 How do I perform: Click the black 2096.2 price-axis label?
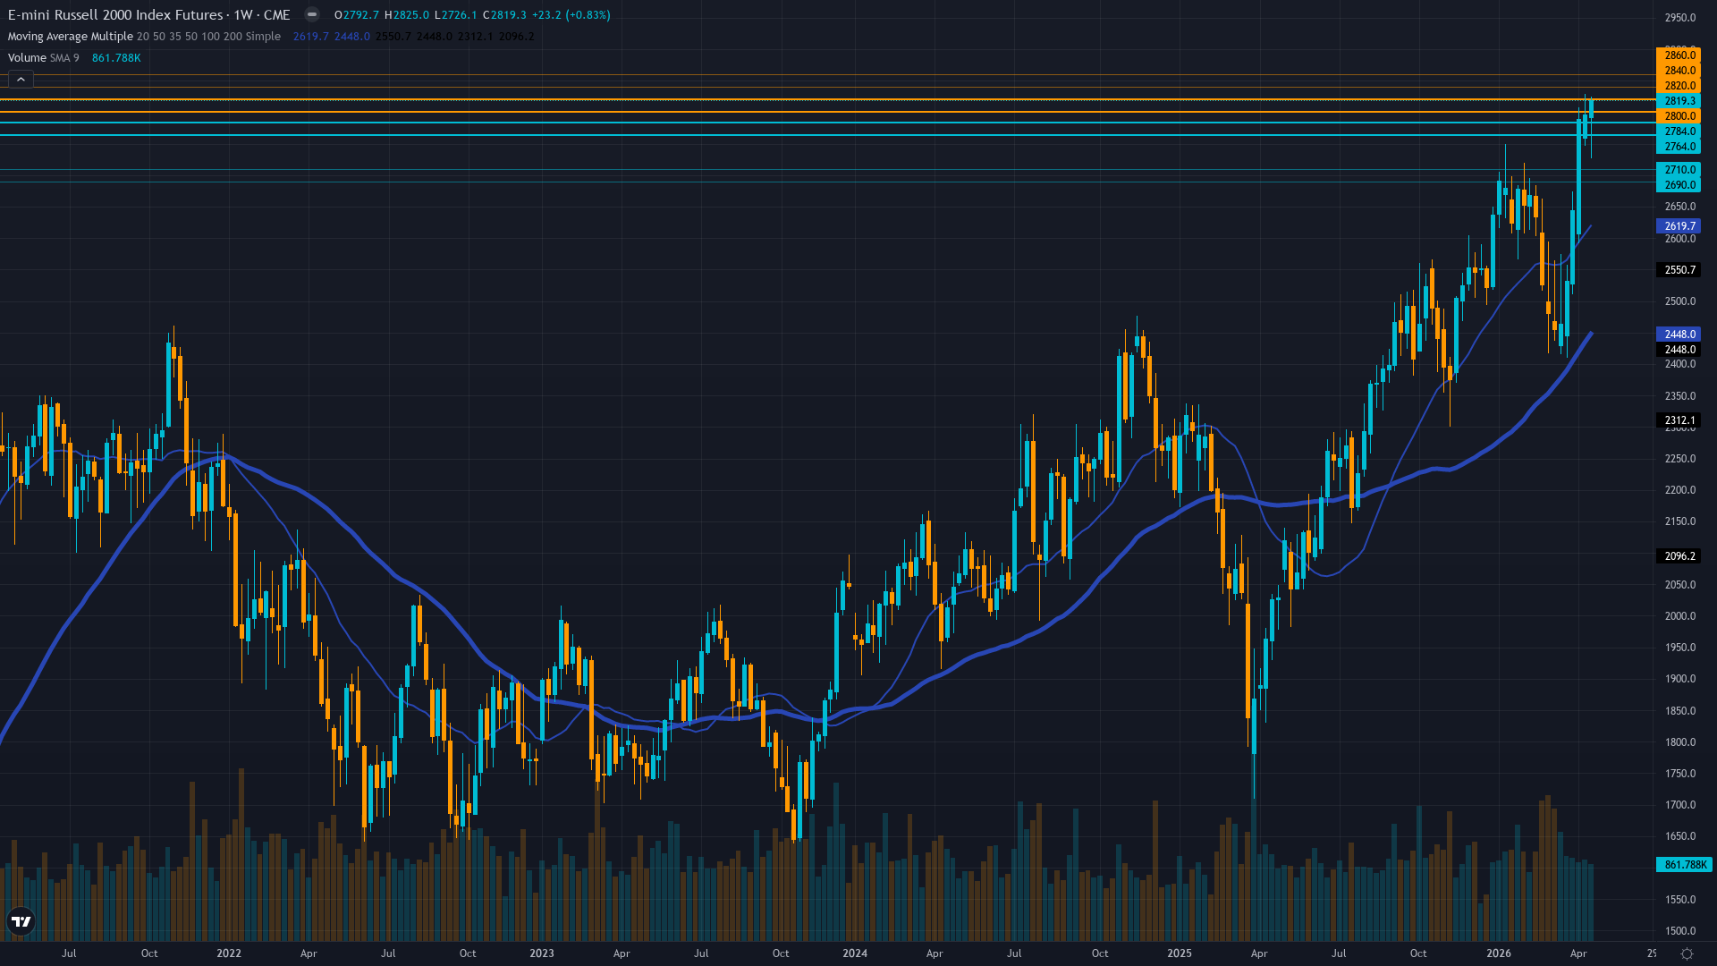[1679, 556]
